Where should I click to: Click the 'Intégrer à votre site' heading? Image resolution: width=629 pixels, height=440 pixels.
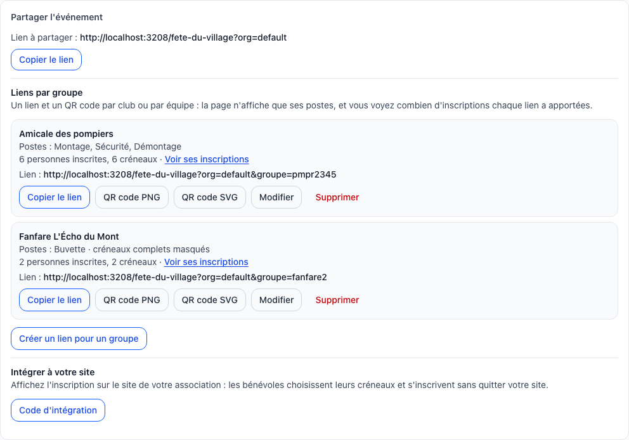53,372
